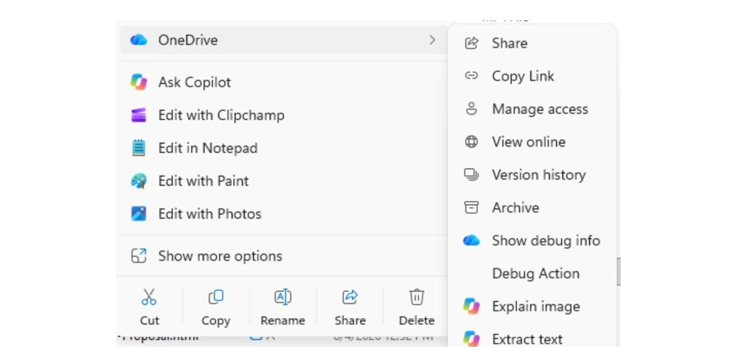The width and height of the screenshot is (737, 347).
Task: Click the Copy label in bottom bar
Action: click(216, 321)
